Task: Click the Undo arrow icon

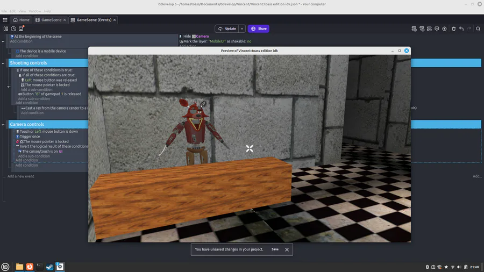Action: coord(461,28)
